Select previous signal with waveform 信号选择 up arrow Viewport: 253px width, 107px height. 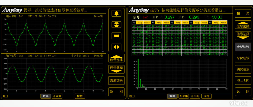click(x=116, y=58)
